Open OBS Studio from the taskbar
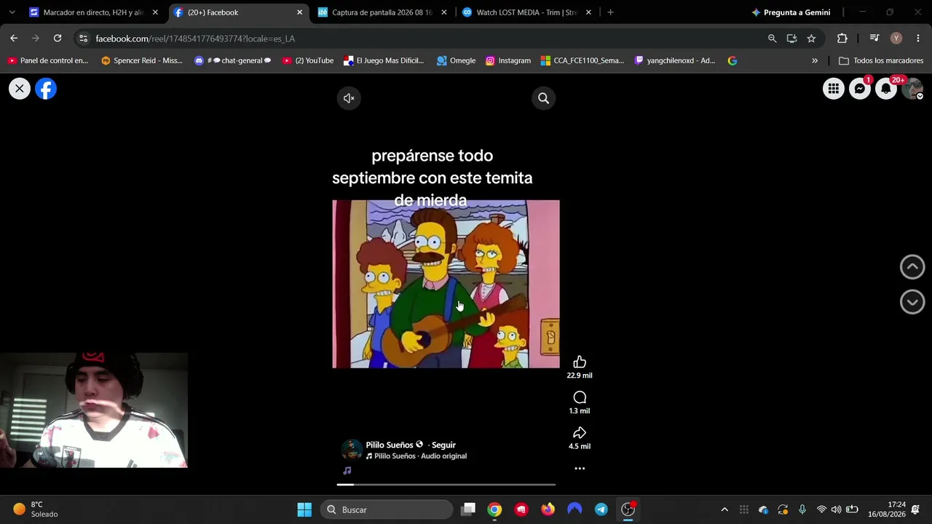Screen dimensions: 932x524 (x=628, y=509)
